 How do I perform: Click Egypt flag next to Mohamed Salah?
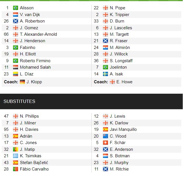[x=16, y=67]
